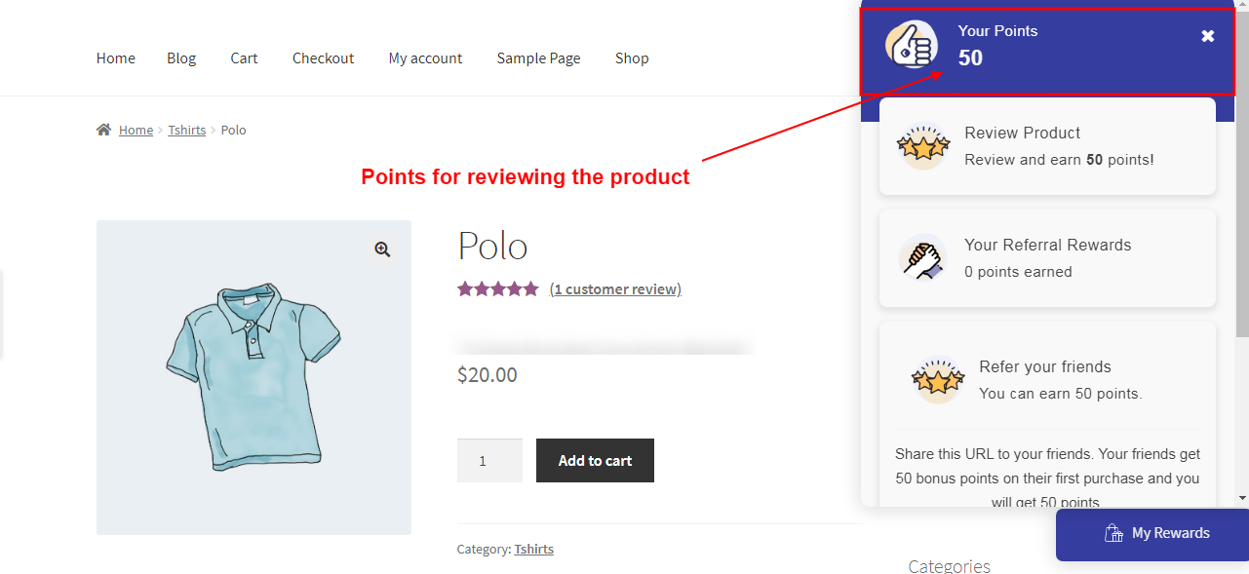Click the Tshirts category link below price
Viewport: 1249px width, 574px height.
[533, 549]
